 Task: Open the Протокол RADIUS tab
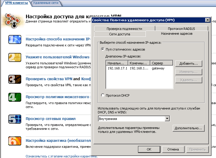point(181,28)
